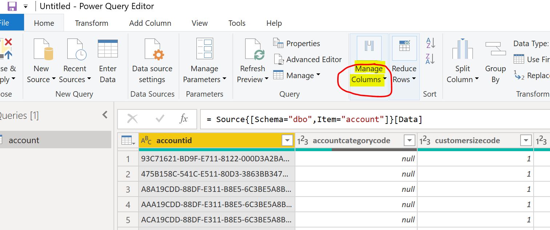Select the customersizecode column header
Screen dimensions: 550x230
pyautogui.click(x=475, y=141)
